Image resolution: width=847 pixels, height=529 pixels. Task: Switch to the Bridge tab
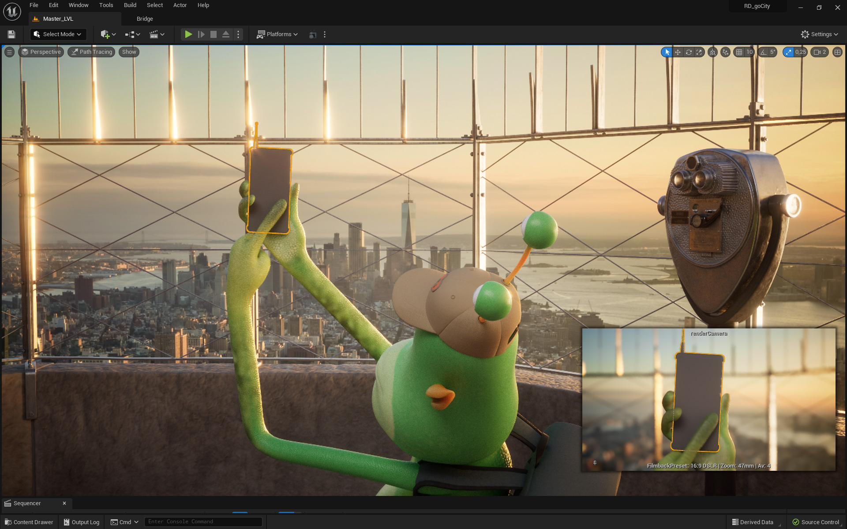point(145,19)
